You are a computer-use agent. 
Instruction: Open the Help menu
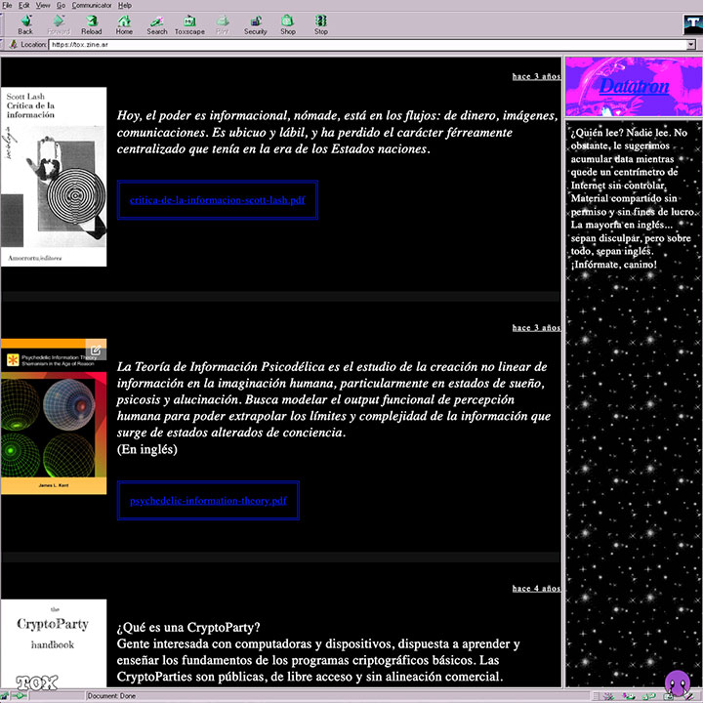click(124, 5)
